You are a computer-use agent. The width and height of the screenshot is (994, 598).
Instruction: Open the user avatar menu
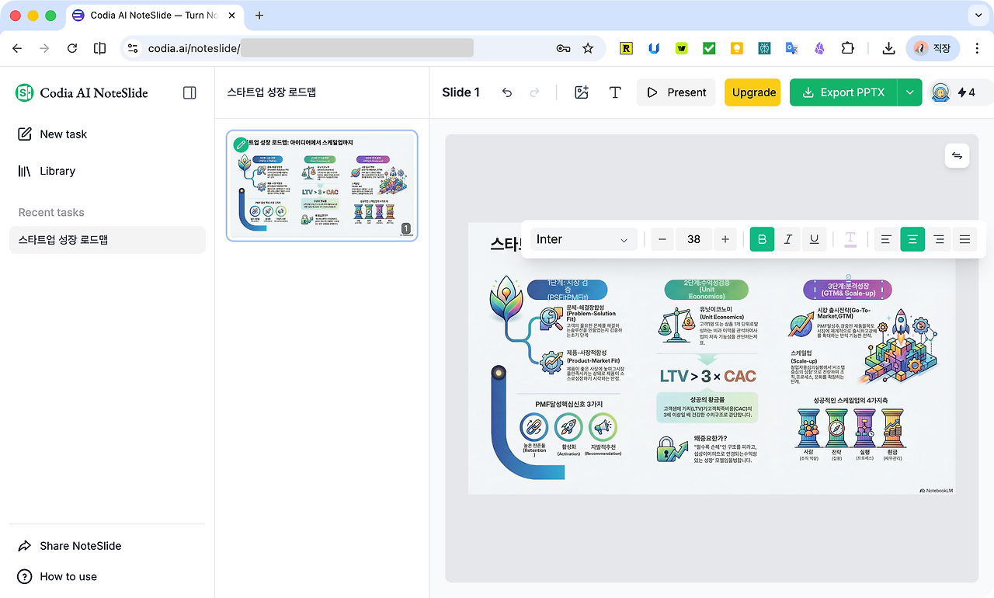click(x=940, y=92)
